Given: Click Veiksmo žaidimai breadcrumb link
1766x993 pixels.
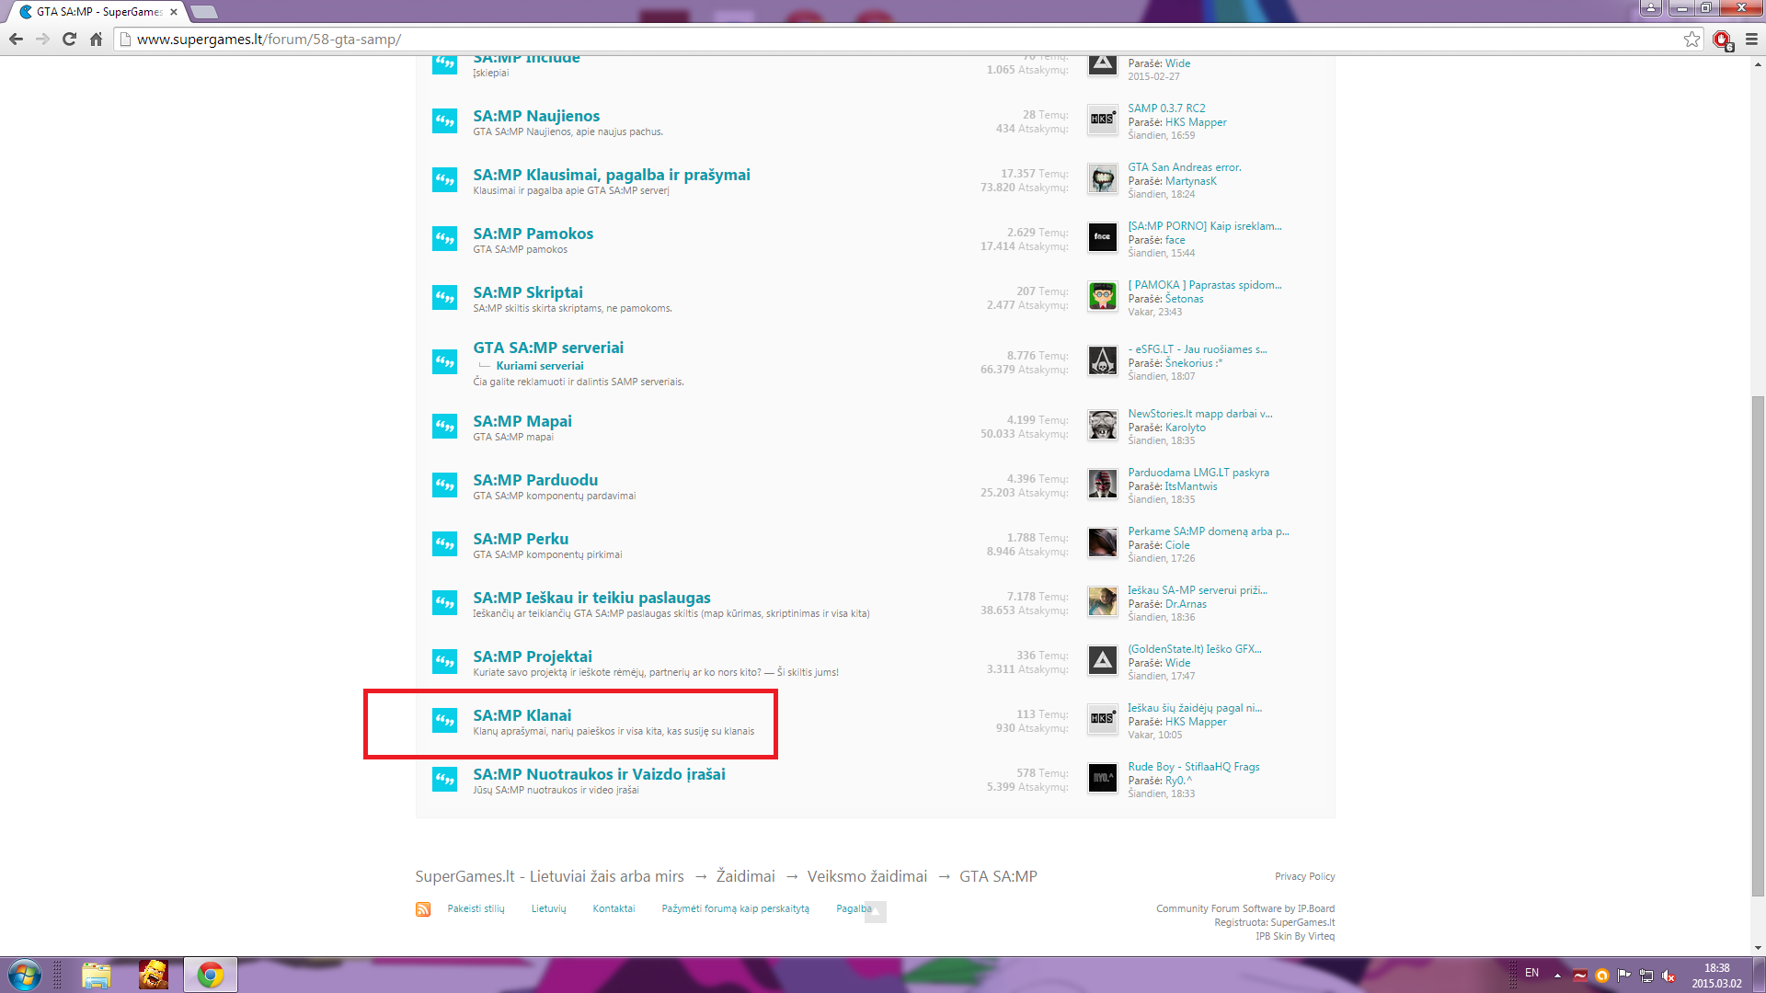Looking at the screenshot, I should click(867, 876).
